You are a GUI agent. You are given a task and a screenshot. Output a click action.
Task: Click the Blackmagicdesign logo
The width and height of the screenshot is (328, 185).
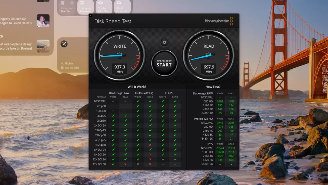[219, 21]
